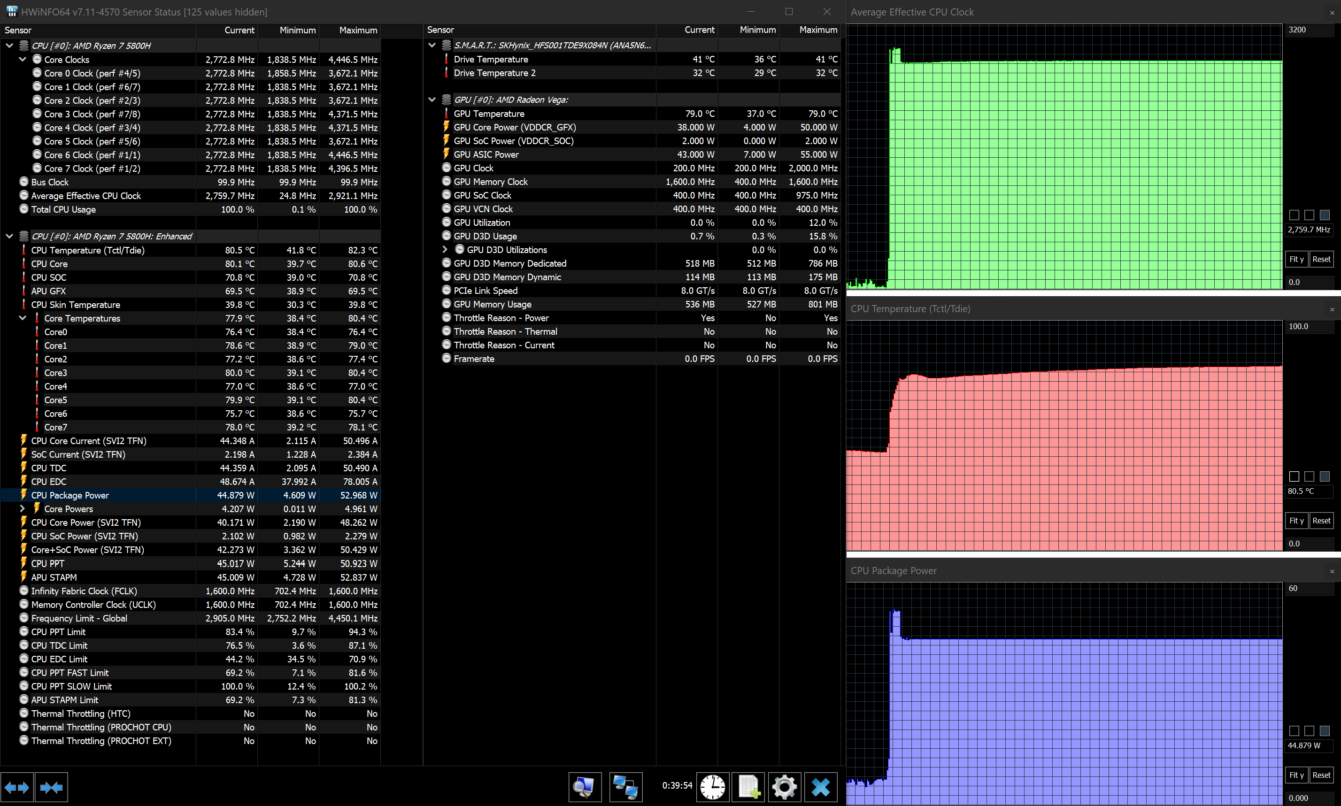Open the sensor summary monitor with magnifier icon
Screen dimensions: 1341x806
pyautogui.click(x=585, y=786)
